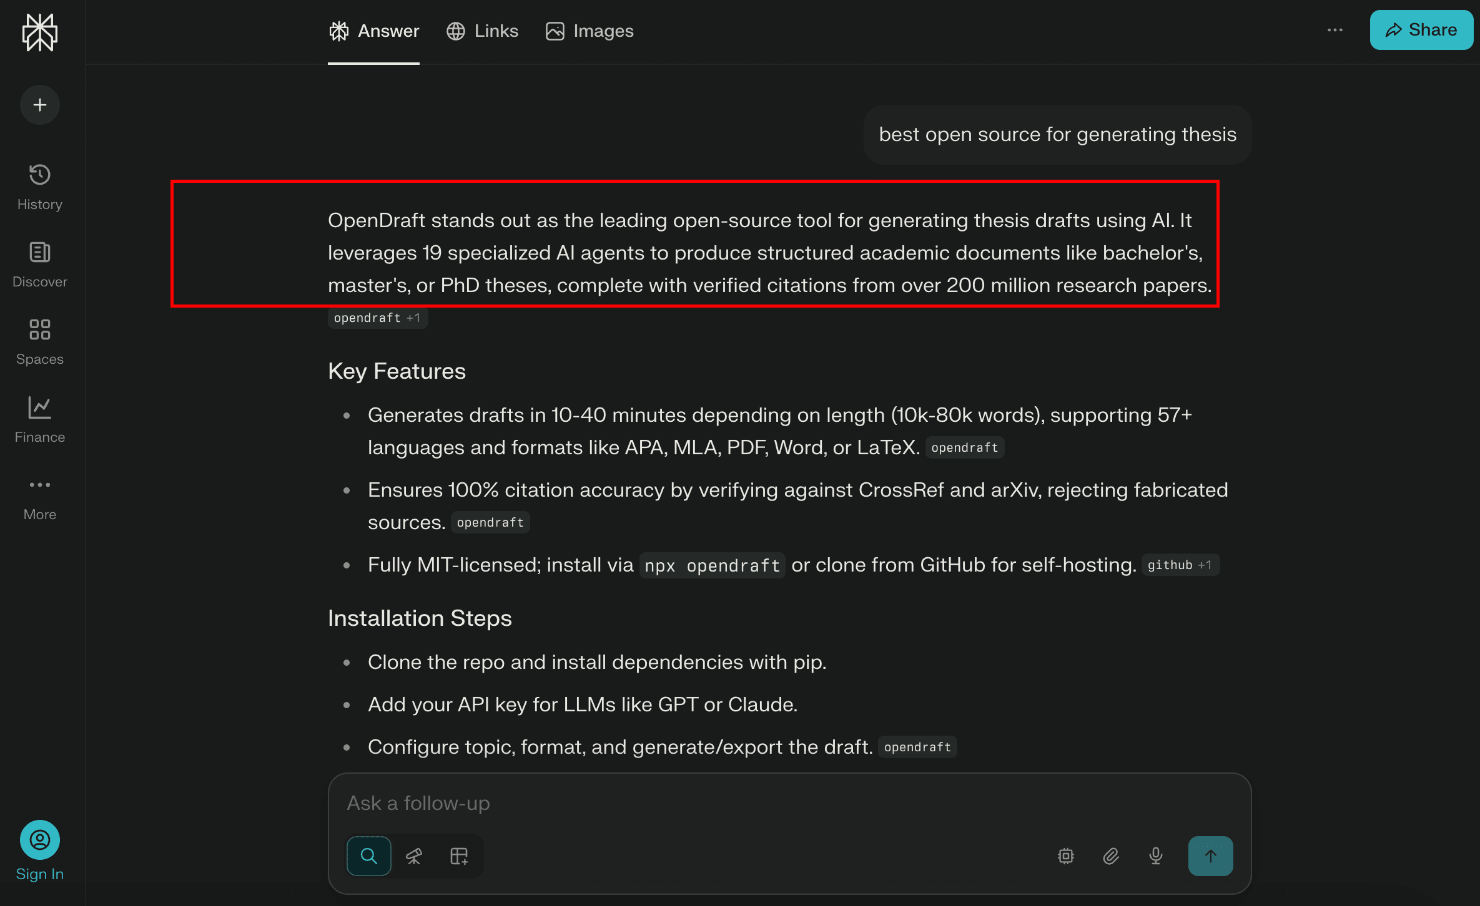The image size is (1480, 906).
Task: Activate voice input with the microphone icon
Action: coord(1155,855)
